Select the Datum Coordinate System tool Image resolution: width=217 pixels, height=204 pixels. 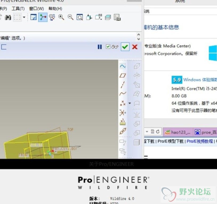[123, 113]
